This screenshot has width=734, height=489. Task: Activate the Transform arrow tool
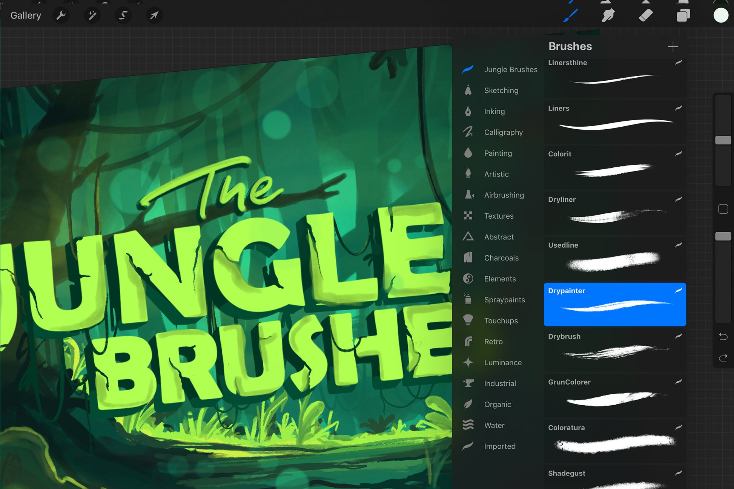tap(154, 15)
